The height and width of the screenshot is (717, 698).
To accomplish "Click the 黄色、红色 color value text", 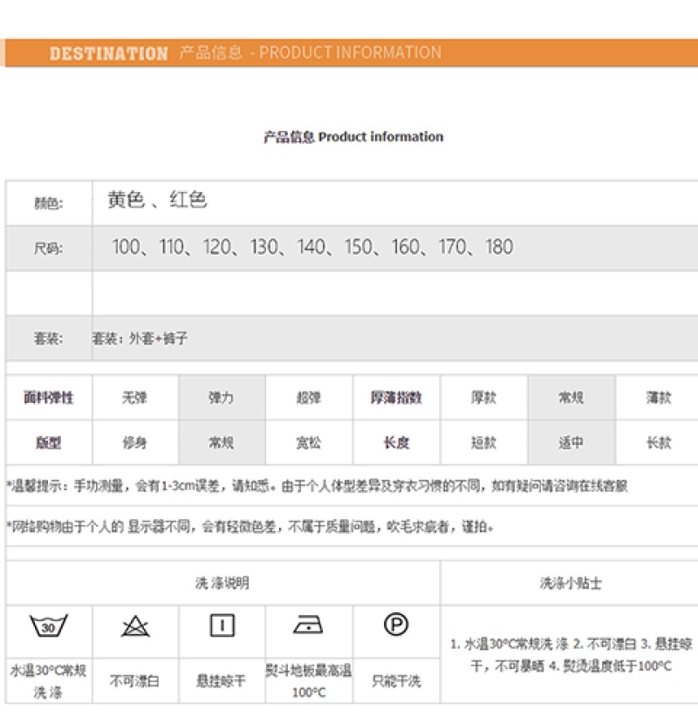I will click(157, 200).
